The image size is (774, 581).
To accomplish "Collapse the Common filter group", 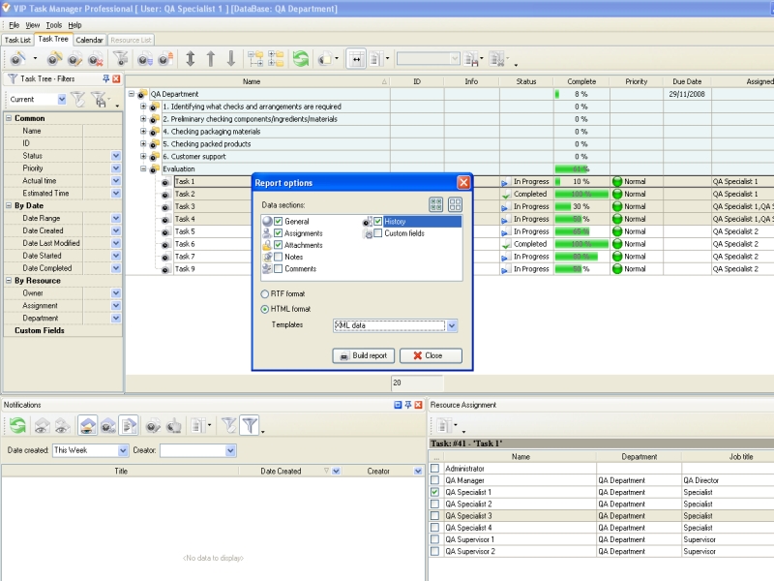I will point(9,118).
